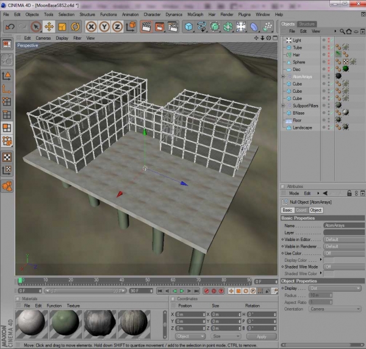The width and height of the screenshot is (366, 349).
Task: Expand the SupportPillars object tree
Action: pos(283,106)
